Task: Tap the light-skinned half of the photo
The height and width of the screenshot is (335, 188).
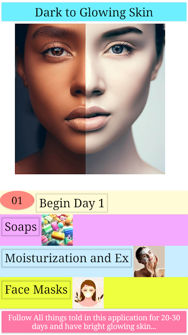Action: 125,99
